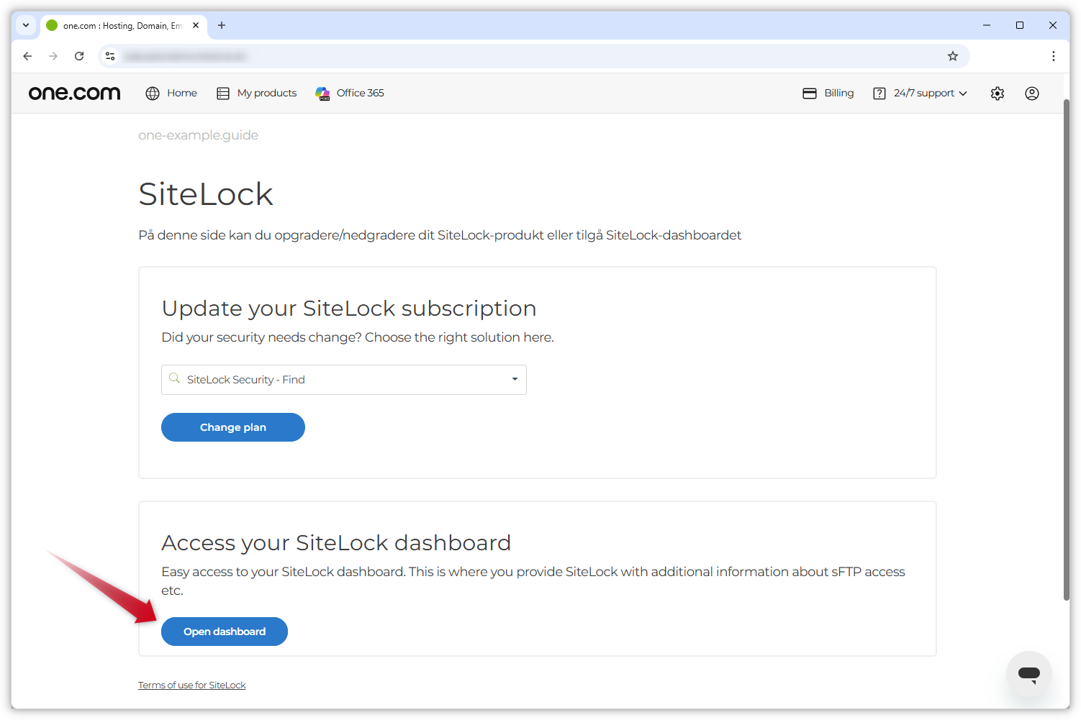This screenshot has width=1081, height=720.
Task: Open the settings gear icon
Action: (x=997, y=93)
